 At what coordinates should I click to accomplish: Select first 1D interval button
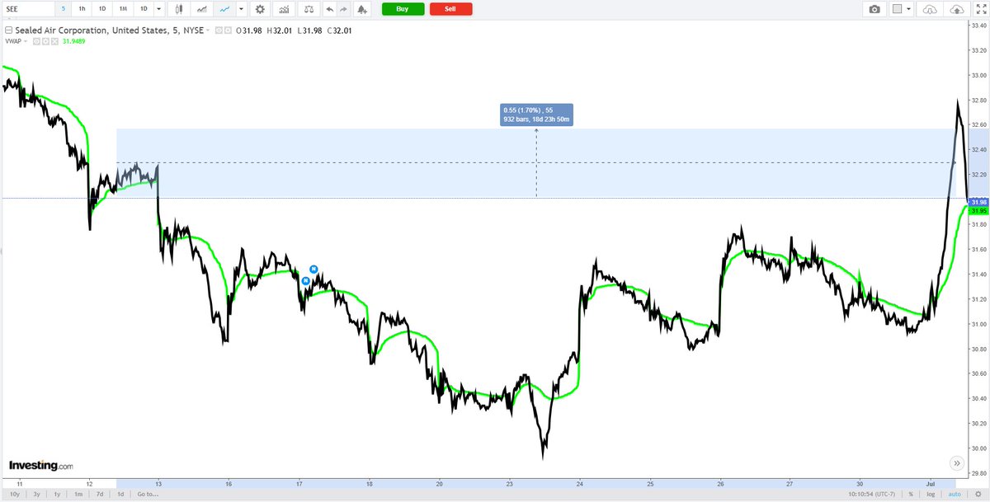[102, 9]
